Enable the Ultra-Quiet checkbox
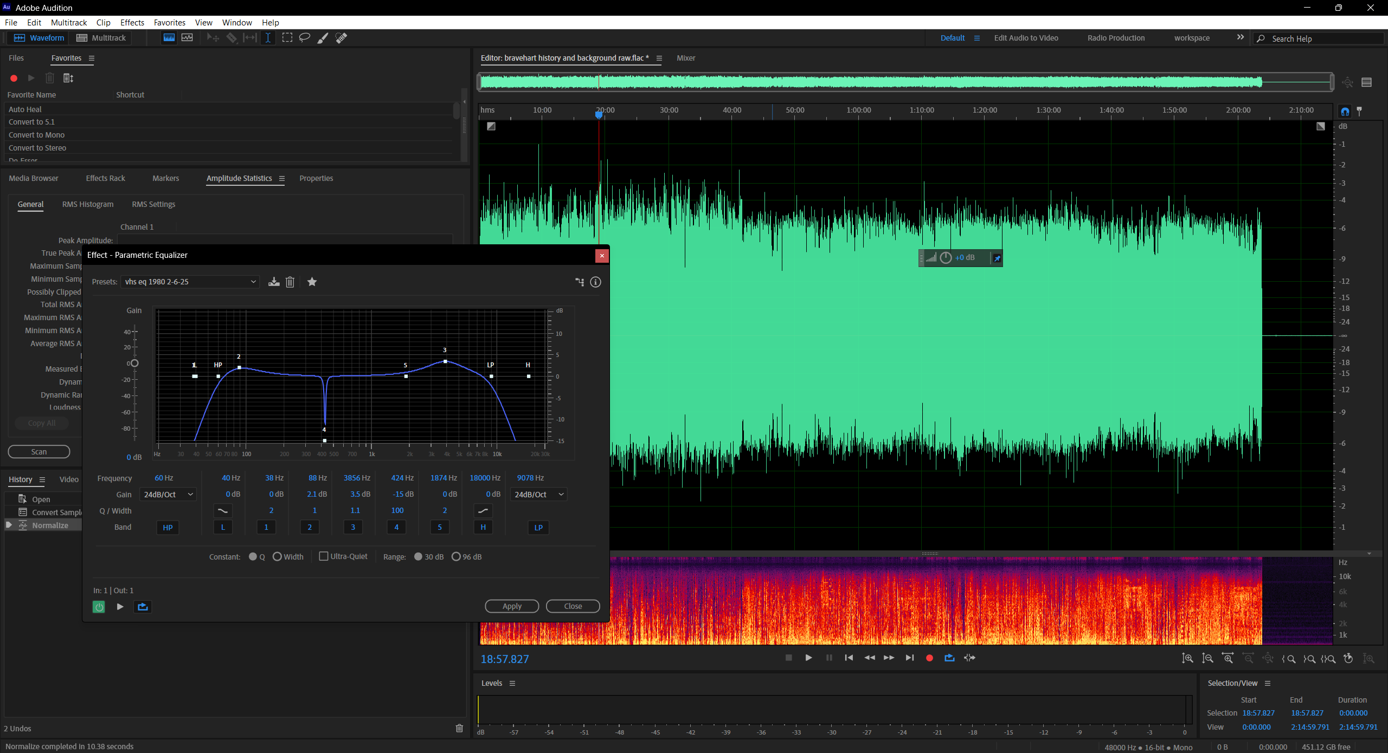The width and height of the screenshot is (1388, 753). point(324,556)
